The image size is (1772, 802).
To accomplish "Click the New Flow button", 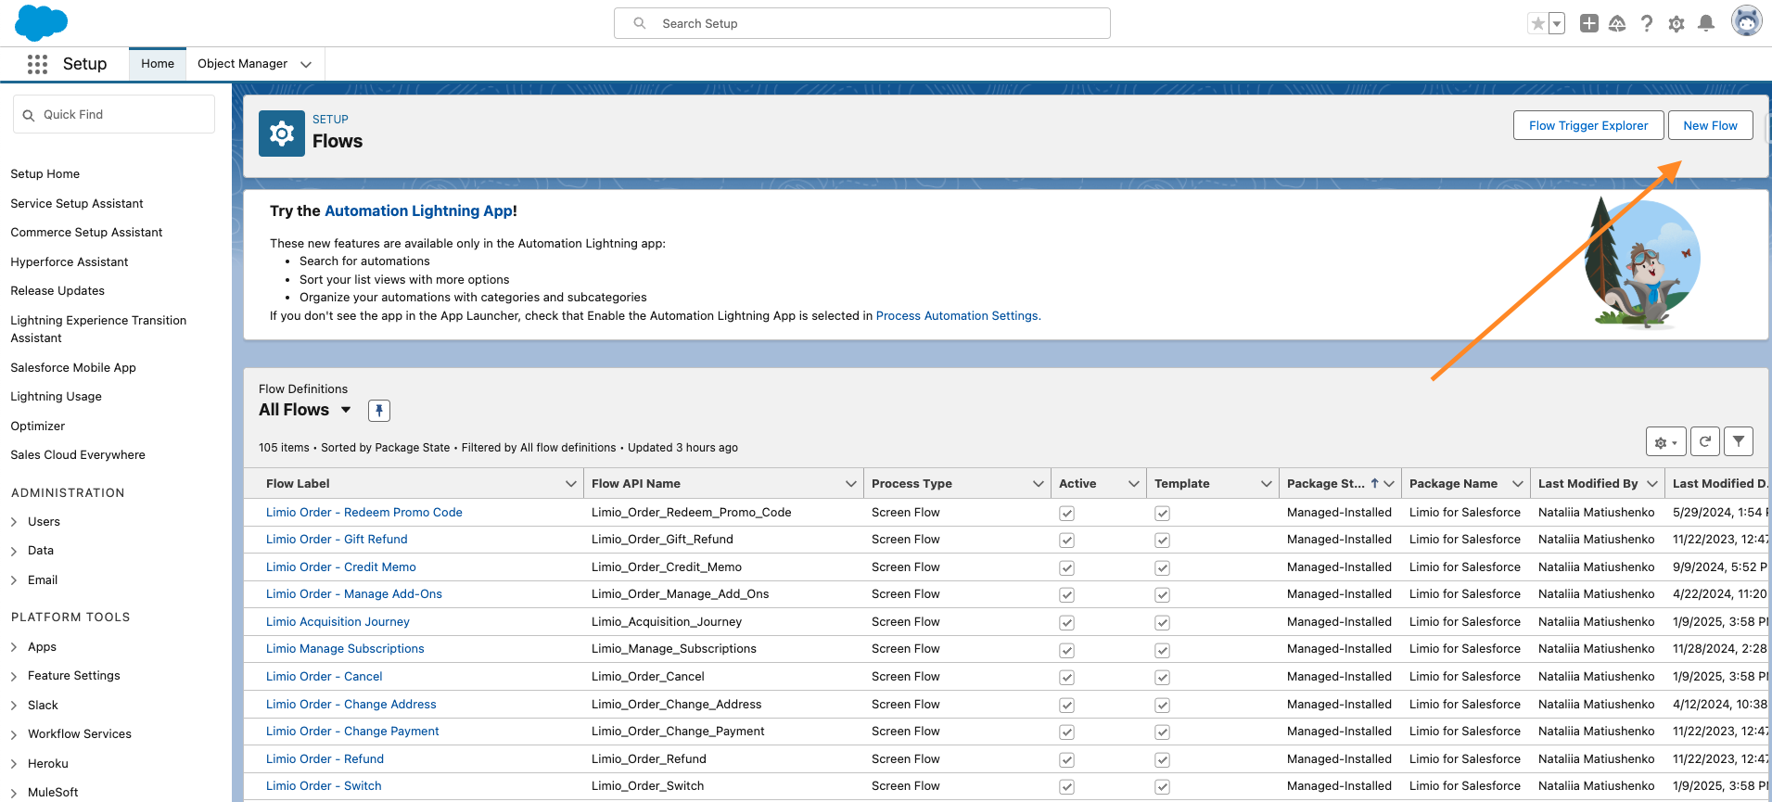I will (x=1710, y=125).
